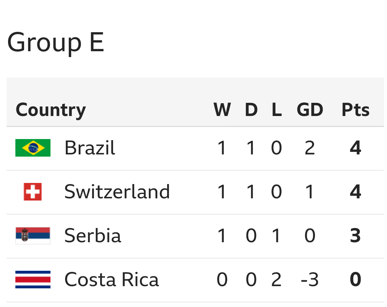The height and width of the screenshot is (307, 387).
Task: Click the Serbia flag icon
Action: [x=33, y=236]
